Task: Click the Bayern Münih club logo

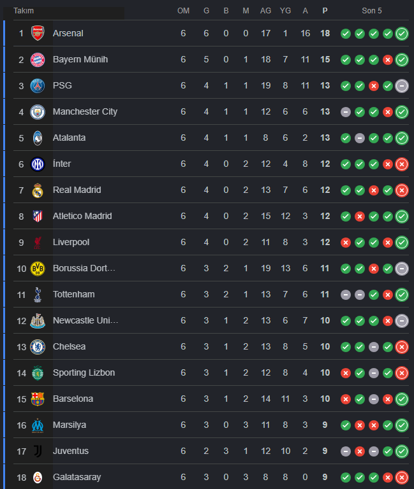Action: pyautogui.click(x=38, y=59)
